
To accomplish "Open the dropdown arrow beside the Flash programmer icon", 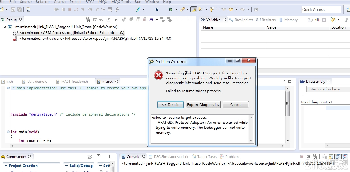I will (144, 10).
